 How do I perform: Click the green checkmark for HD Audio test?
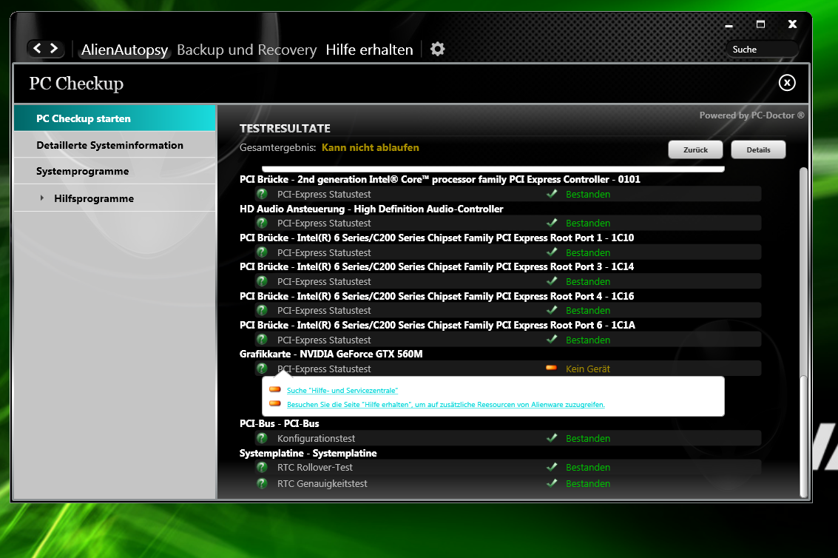pyautogui.click(x=552, y=223)
